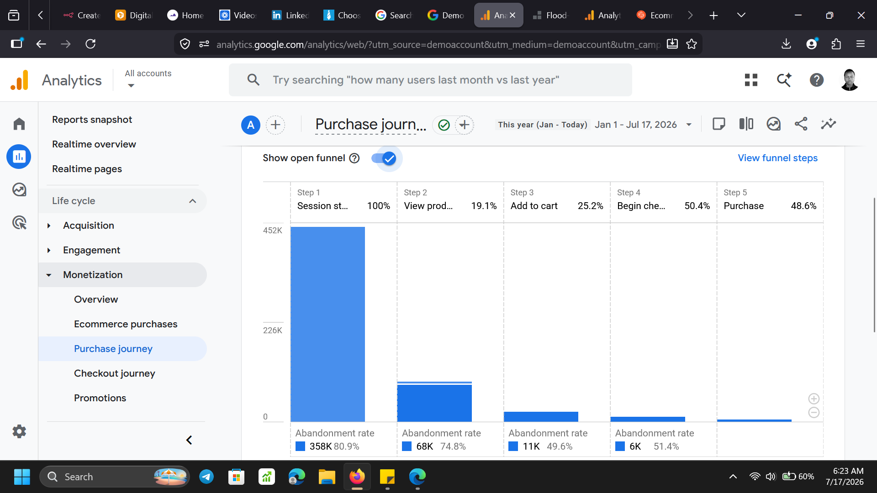The width and height of the screenshot is (877, 493).
Task: Open Ecommerce purchases report
Action: (126, 324)
